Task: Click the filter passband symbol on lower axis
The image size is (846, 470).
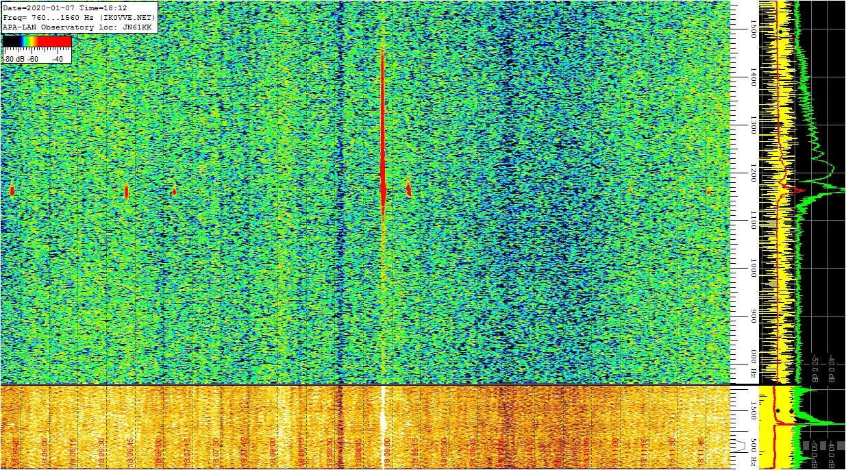Action: (x=741, y=445)
